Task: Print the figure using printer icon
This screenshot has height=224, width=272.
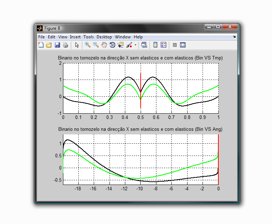Action: pos(65,45)
